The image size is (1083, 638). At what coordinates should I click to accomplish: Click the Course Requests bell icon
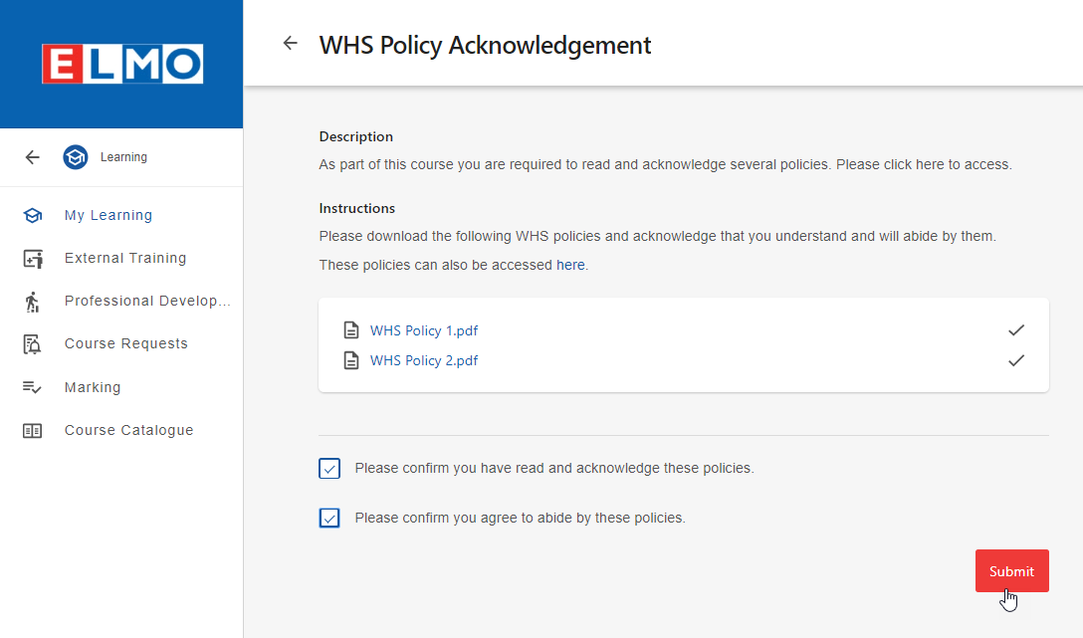point(33,343)
